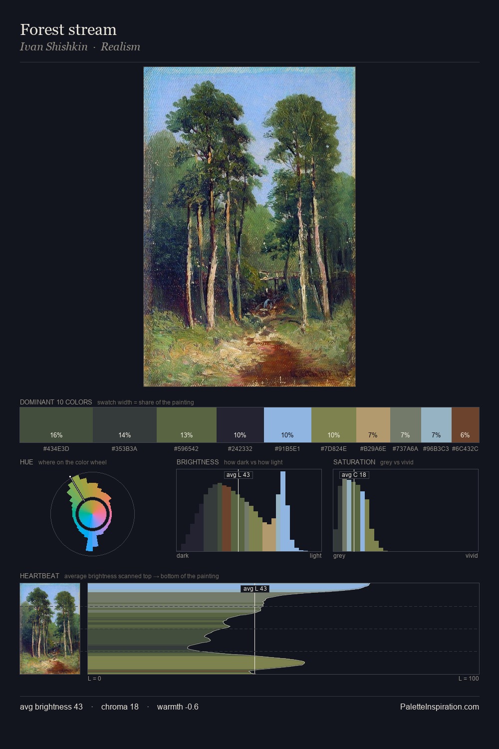Click the DOMINANT 10 COLORS heading
This screenshot has width=499, height=749.
56,402
